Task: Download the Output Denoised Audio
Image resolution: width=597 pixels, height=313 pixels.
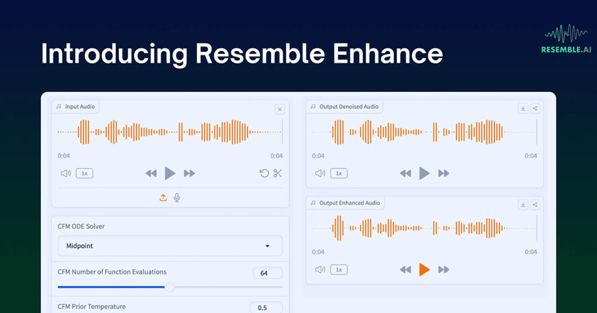Action: point(523,108)
